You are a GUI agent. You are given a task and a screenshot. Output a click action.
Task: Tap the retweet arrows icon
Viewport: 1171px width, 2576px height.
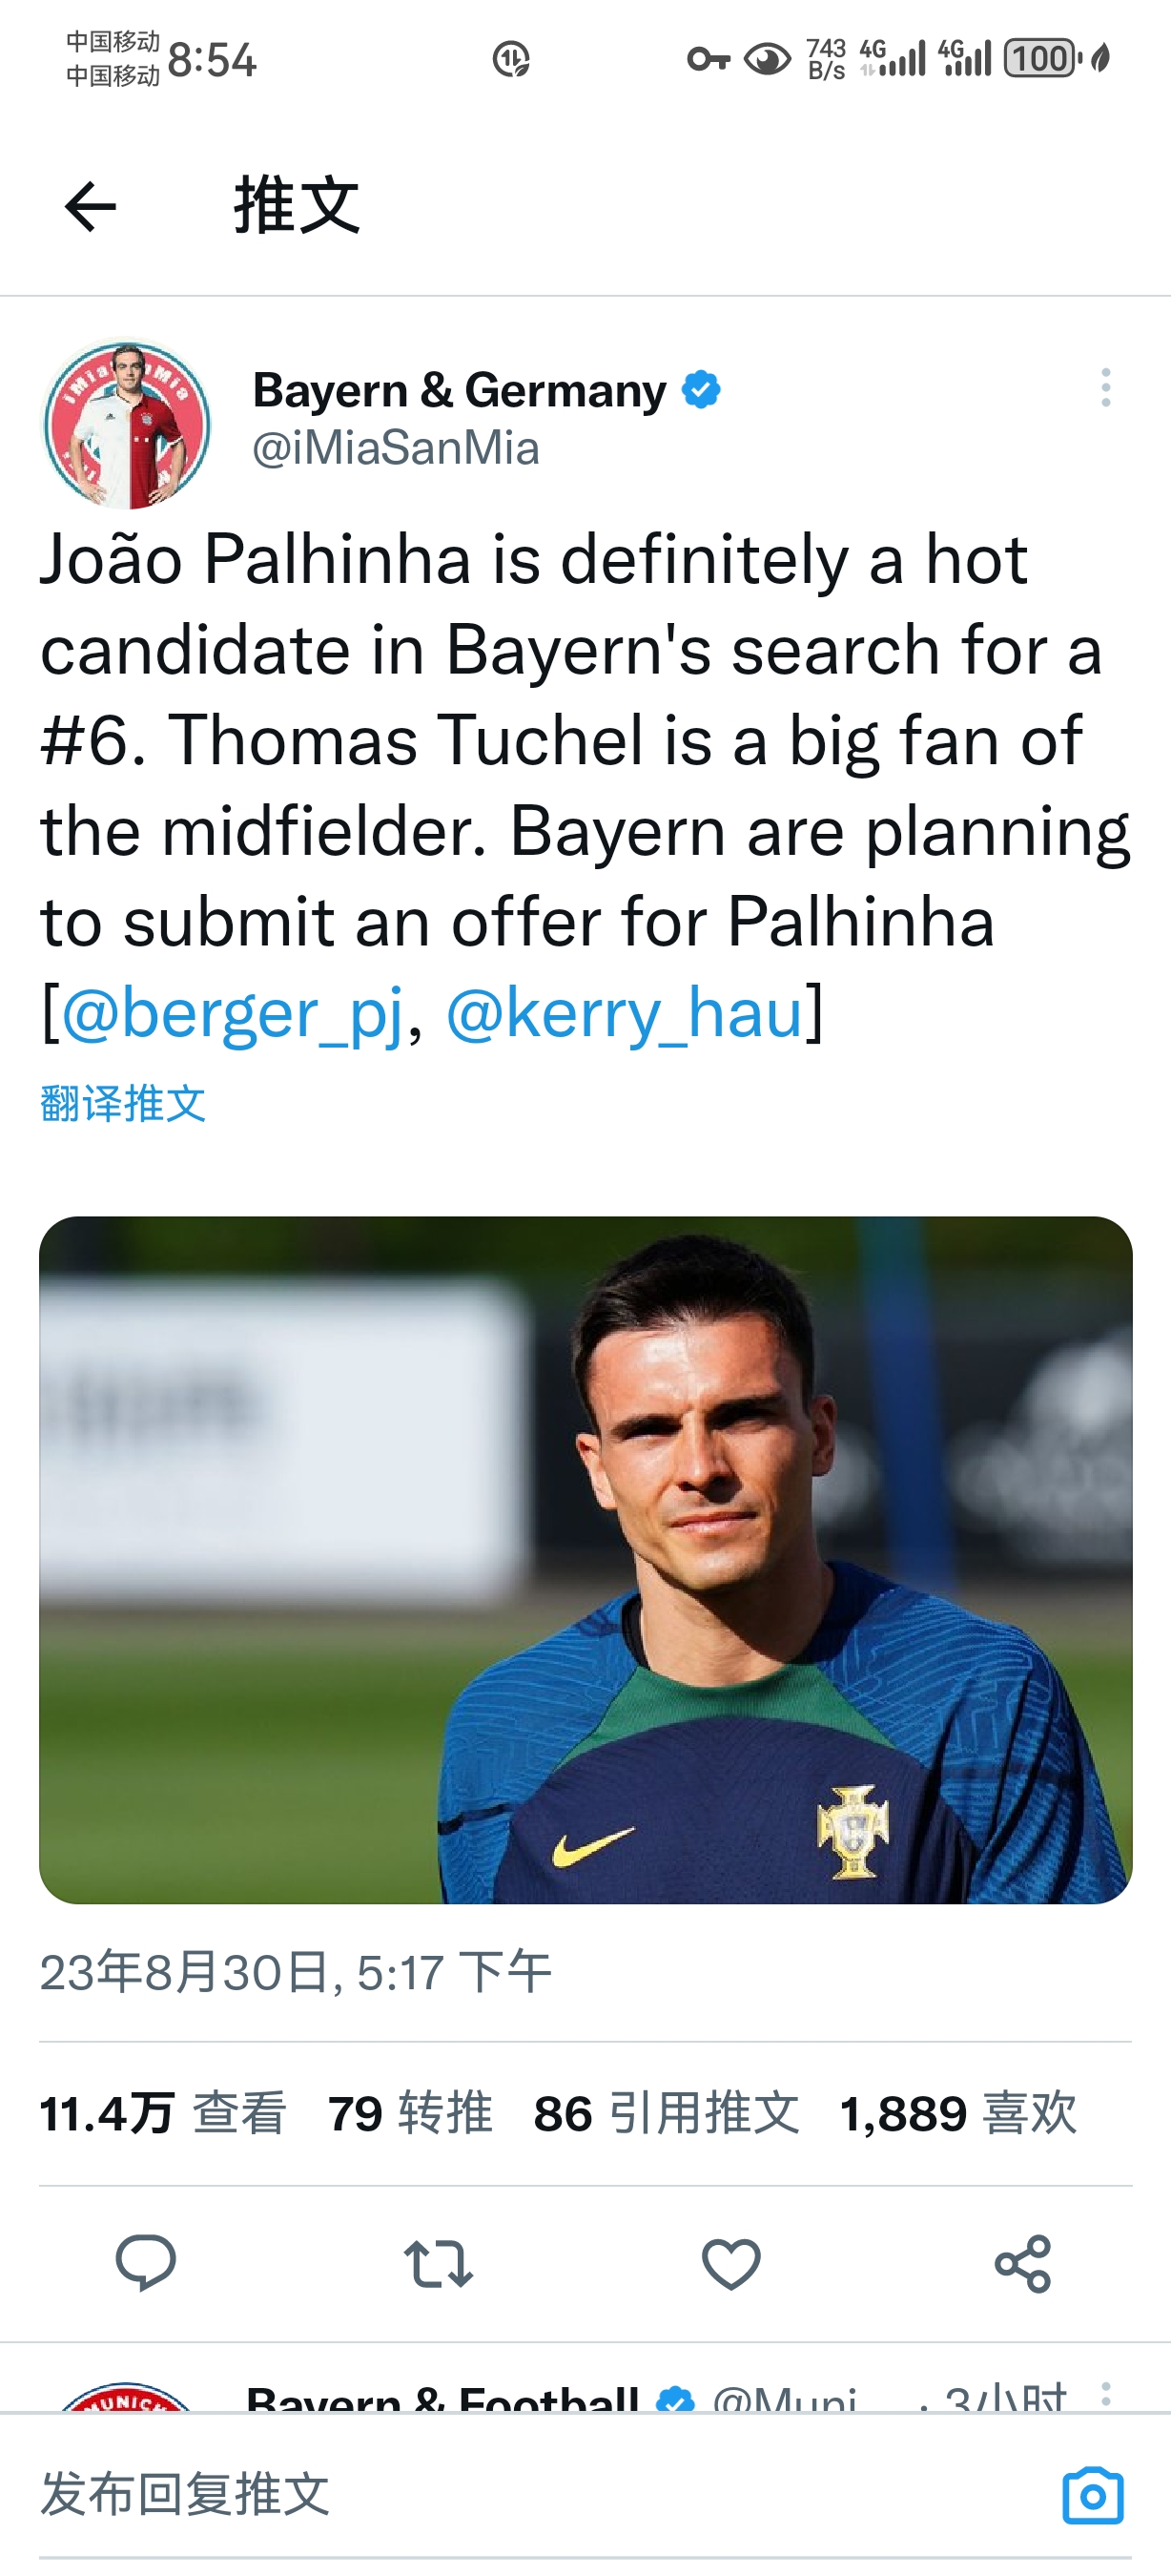click(x=438, y=2263)
